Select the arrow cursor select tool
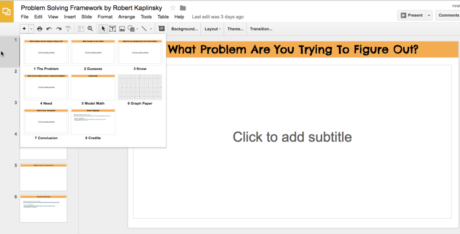The width and height of the screenshot is (460, 234). click(103, 29)
